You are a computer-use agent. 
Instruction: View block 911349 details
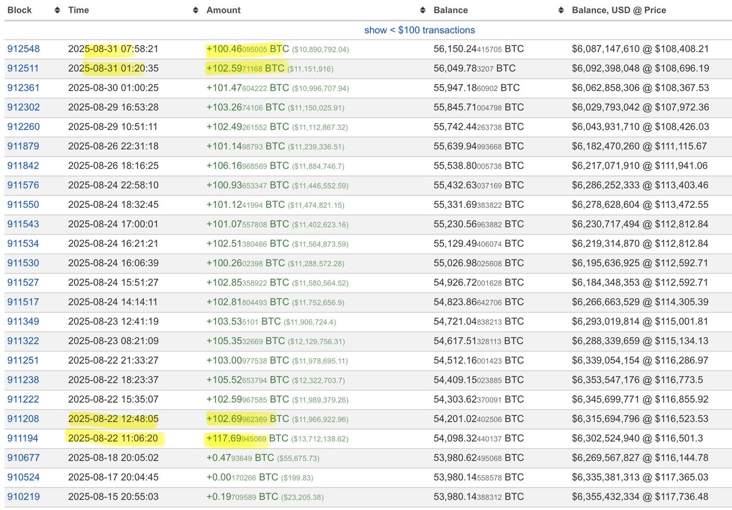pyautogui.click(x=23, y=322)
